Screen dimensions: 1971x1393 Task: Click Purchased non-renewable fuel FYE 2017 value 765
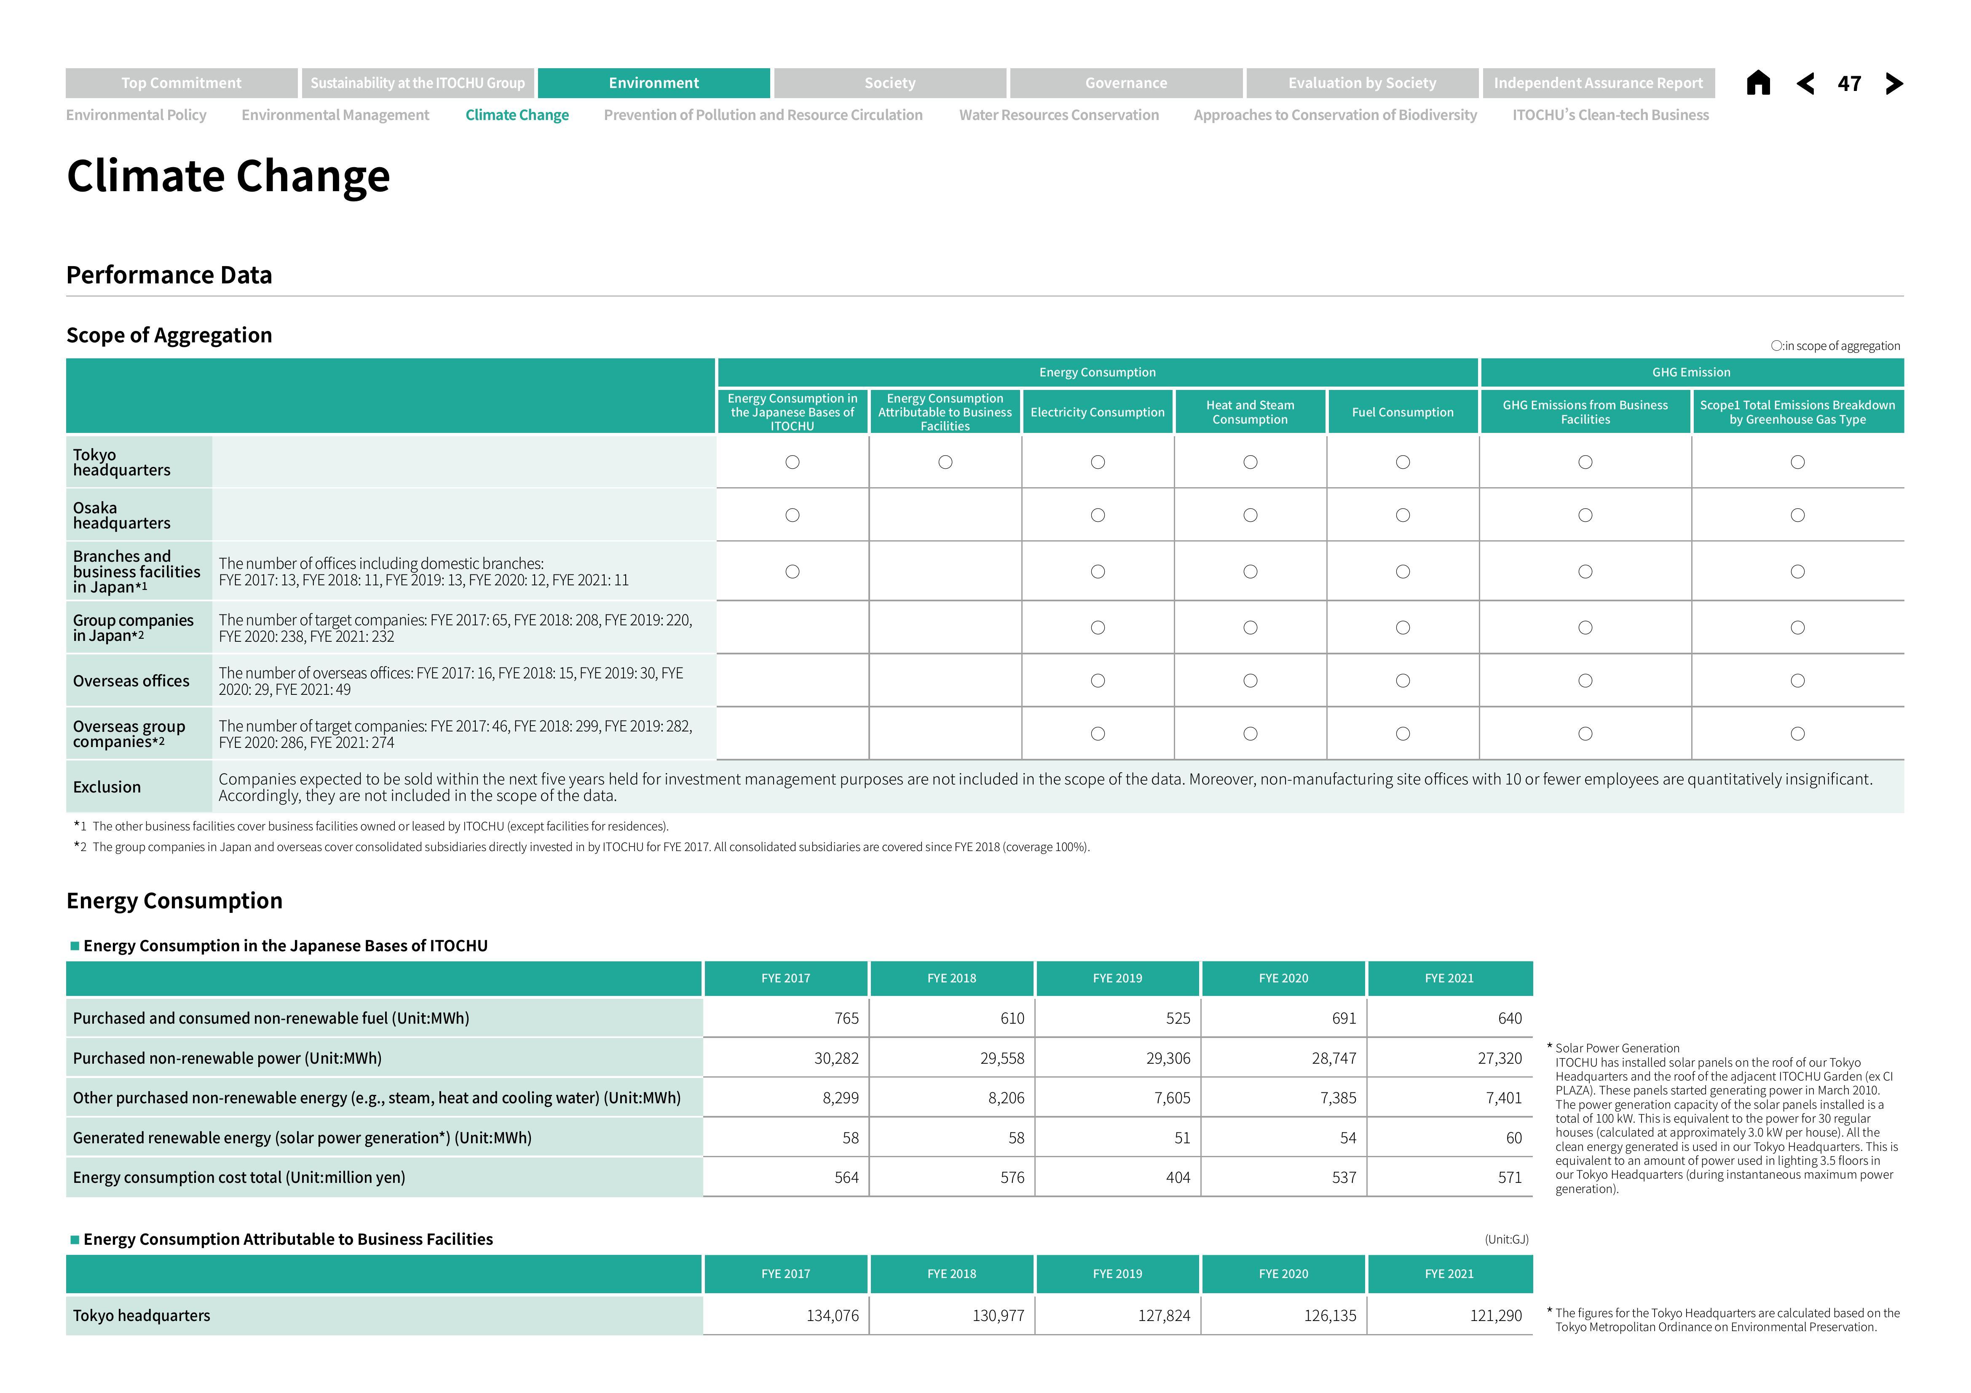point(846,1018)
